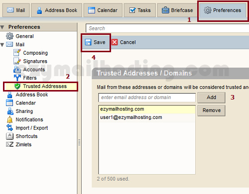Image resolution: width=249 pixels, height=194 pixels.
Task: Open Zimlets preferences
Action: click(x=23, y=144)
